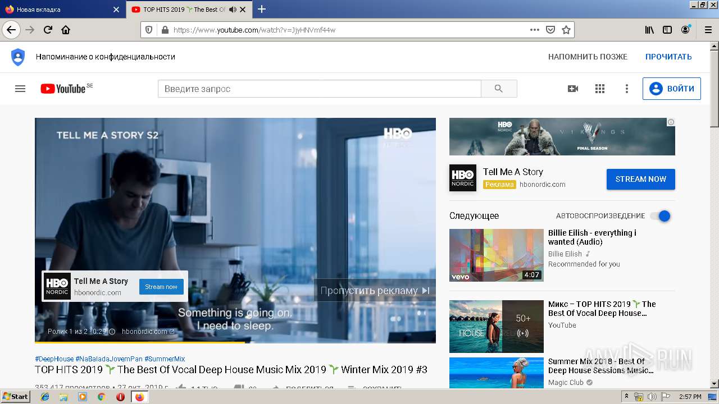The width and height of the screenshot is (719, 404).
Task: Open Opera from the taskbar
Action: click(120, 397)
